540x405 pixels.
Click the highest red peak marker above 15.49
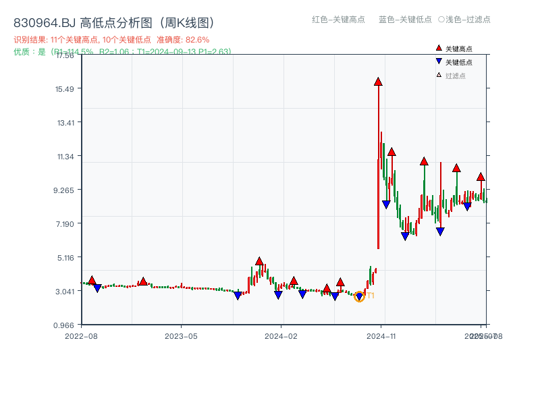click(x=378, y=82)
